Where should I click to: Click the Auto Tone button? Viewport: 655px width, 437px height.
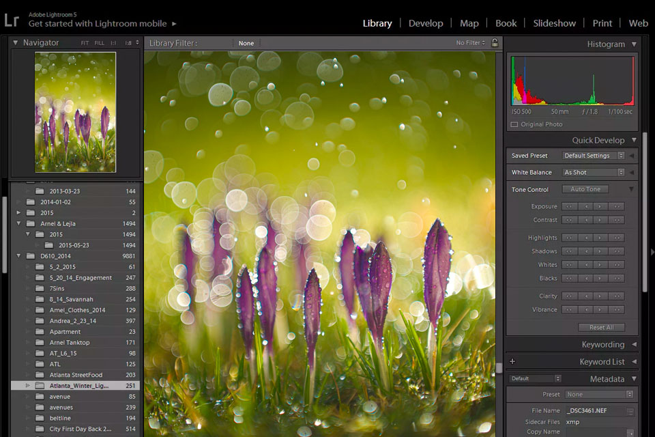coord(585,189)
